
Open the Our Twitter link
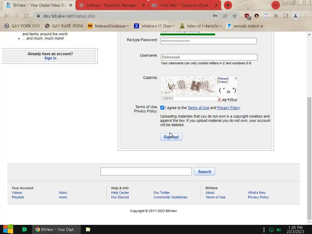[161, 193]
